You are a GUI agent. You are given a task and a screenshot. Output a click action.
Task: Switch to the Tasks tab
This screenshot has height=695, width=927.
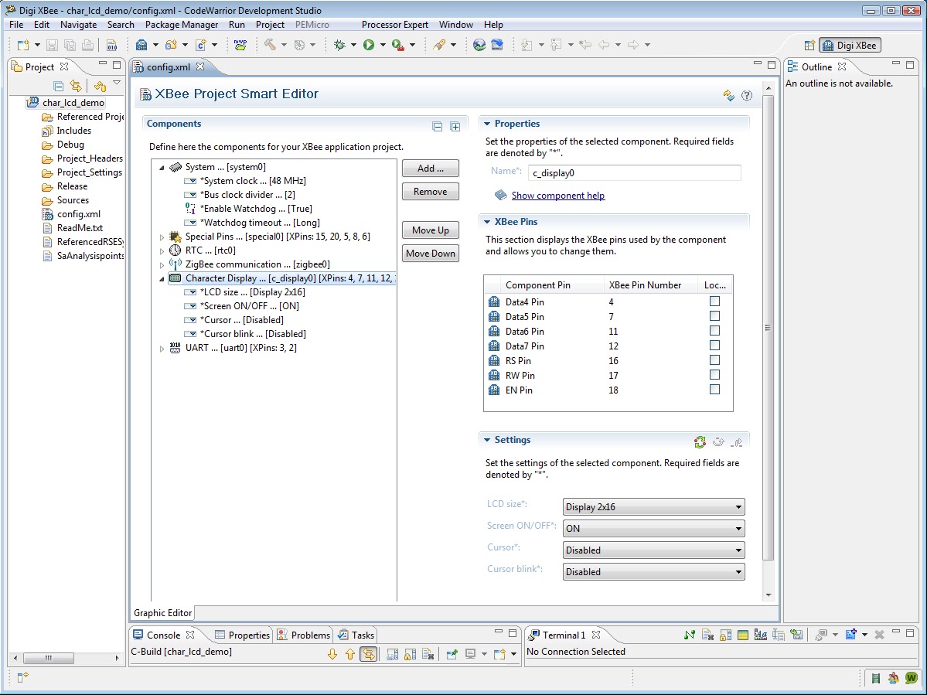click(356, 635)
